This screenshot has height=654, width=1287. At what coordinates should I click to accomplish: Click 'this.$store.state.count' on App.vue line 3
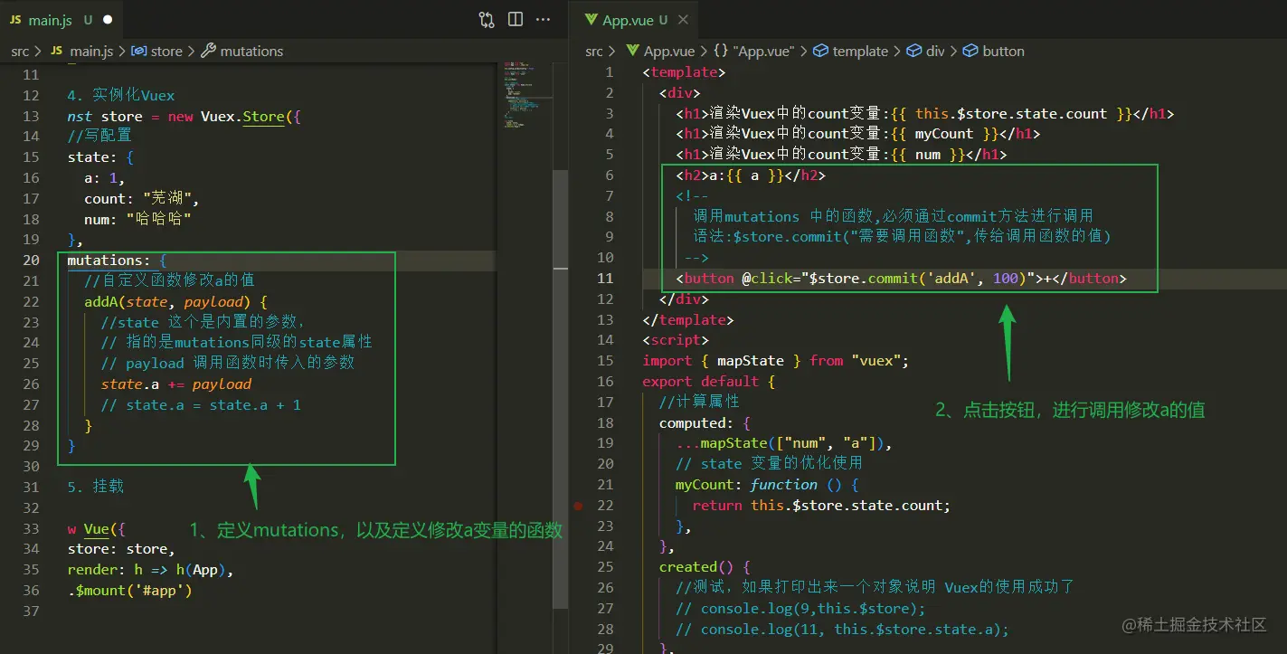[1011, 113]
